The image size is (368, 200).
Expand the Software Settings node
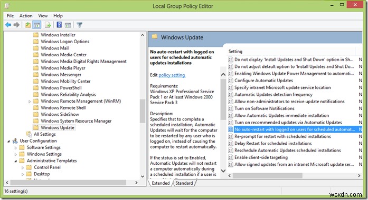pyautogui.click(x=16, y=148)
